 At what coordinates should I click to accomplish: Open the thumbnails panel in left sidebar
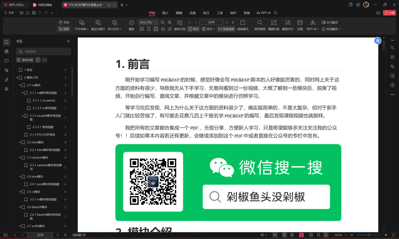pyautogui.click(x=6, y=51)
